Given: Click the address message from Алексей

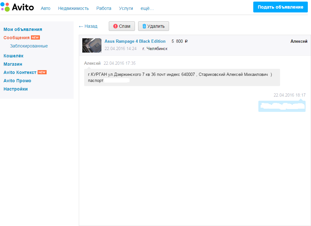Looking at the screenshot, I should (182, 77).
